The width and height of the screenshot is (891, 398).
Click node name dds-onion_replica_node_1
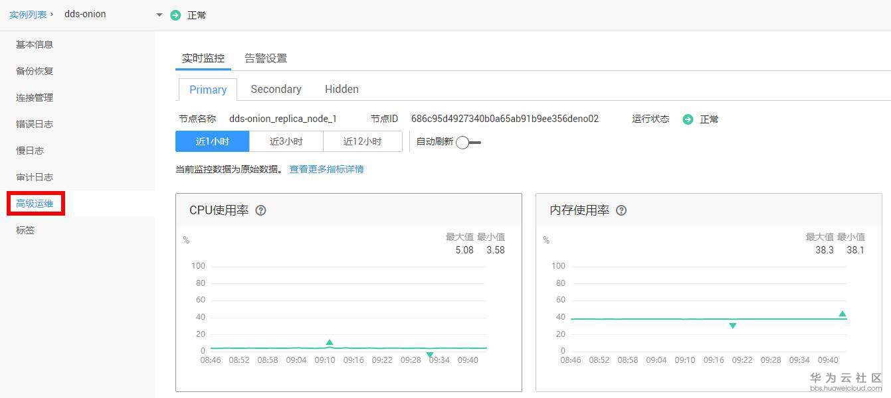coord(283,119)
